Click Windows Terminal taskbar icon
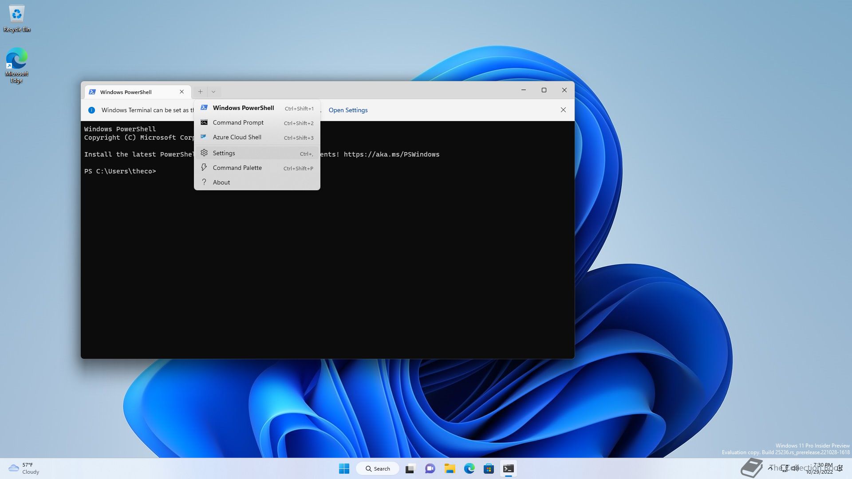This screenshot has width=852, height=479. (509, 468)
